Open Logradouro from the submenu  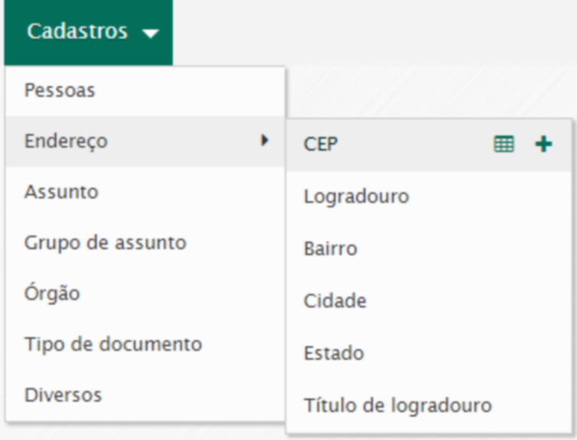point(356,197)
